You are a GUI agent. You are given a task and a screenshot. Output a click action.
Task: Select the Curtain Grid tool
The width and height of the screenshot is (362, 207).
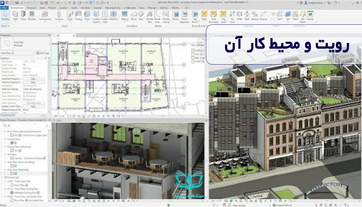[105, 17]
